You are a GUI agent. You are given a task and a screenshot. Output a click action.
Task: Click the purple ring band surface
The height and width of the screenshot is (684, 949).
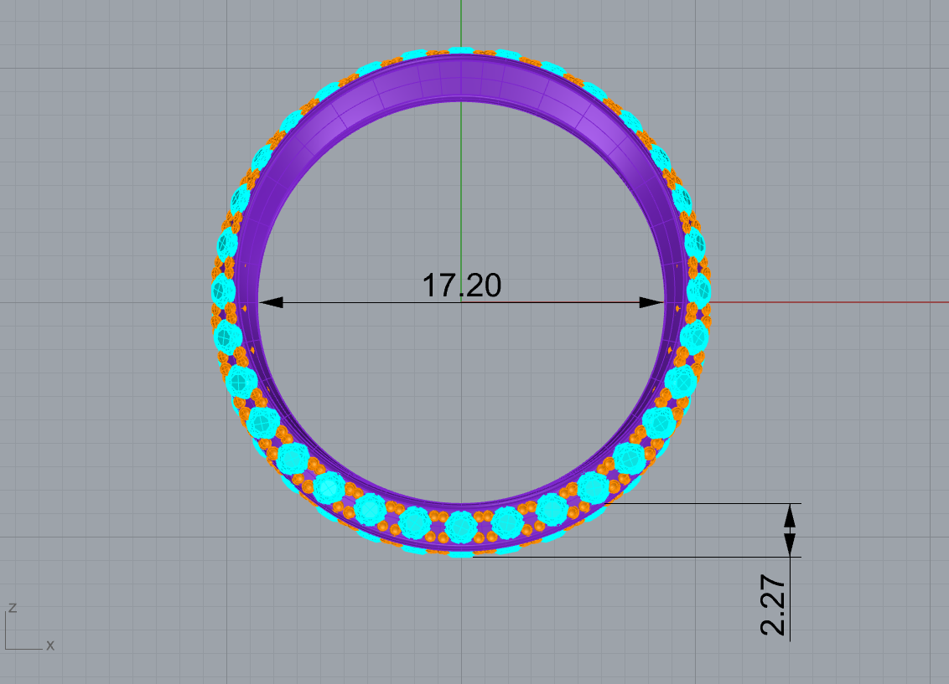[x=461, y=79]
